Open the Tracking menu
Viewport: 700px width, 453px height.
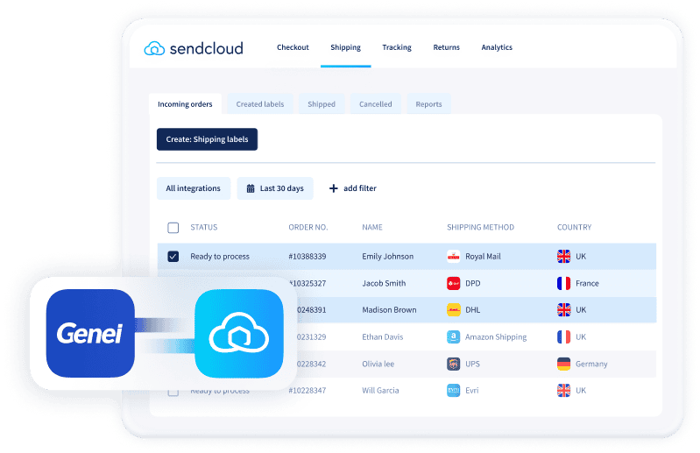396,47
